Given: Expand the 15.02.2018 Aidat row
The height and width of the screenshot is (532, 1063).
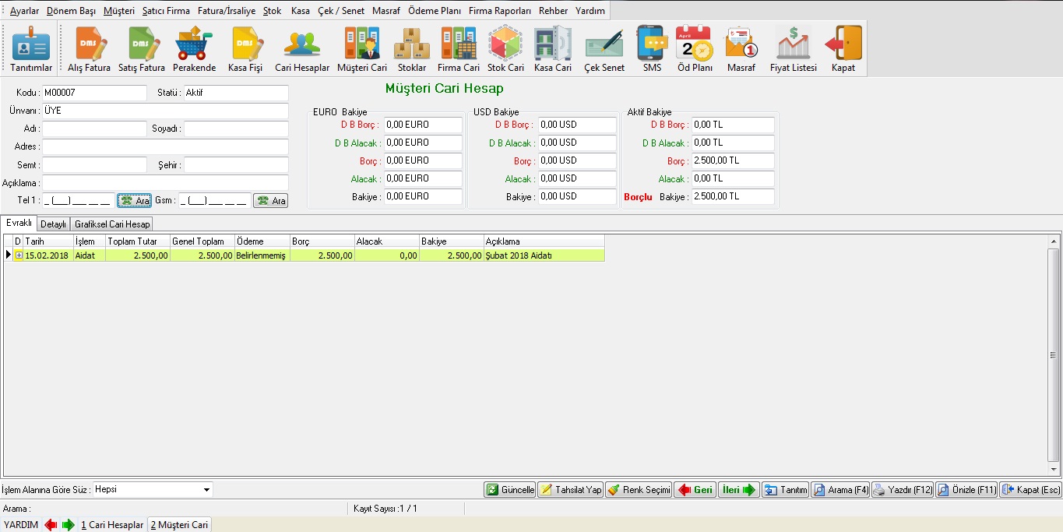Looking at the screenshot, I should pyautogui.click(x=19, y=255).
